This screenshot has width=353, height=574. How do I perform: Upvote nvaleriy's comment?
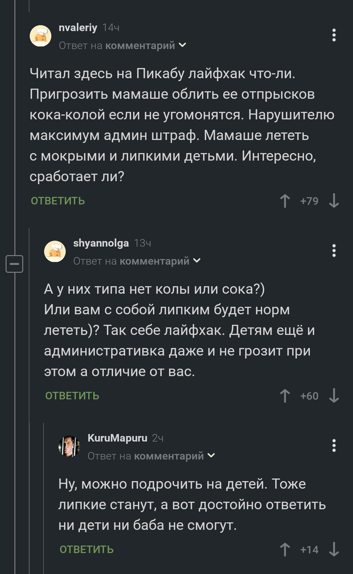coord(285,201)
